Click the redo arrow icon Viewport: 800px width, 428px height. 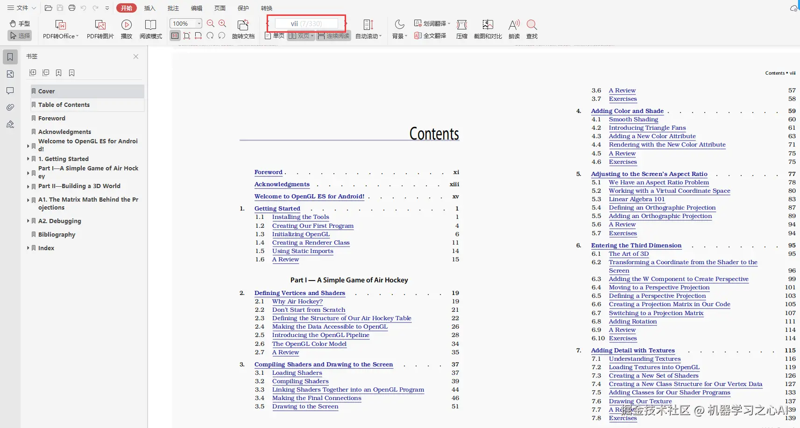click(x=95, y=8)
